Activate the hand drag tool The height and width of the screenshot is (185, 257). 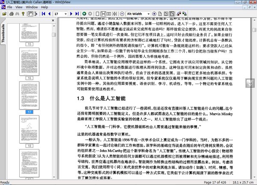[30, 14]
